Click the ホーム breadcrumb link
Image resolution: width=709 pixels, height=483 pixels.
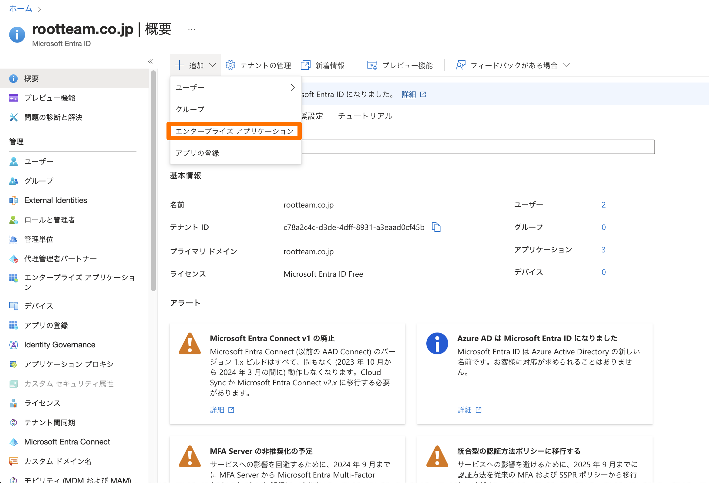20,8
